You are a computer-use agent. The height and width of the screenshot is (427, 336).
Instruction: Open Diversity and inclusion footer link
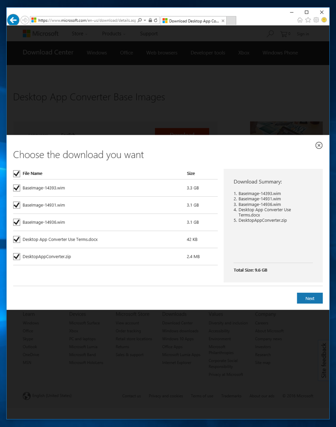tap(228, 323)
